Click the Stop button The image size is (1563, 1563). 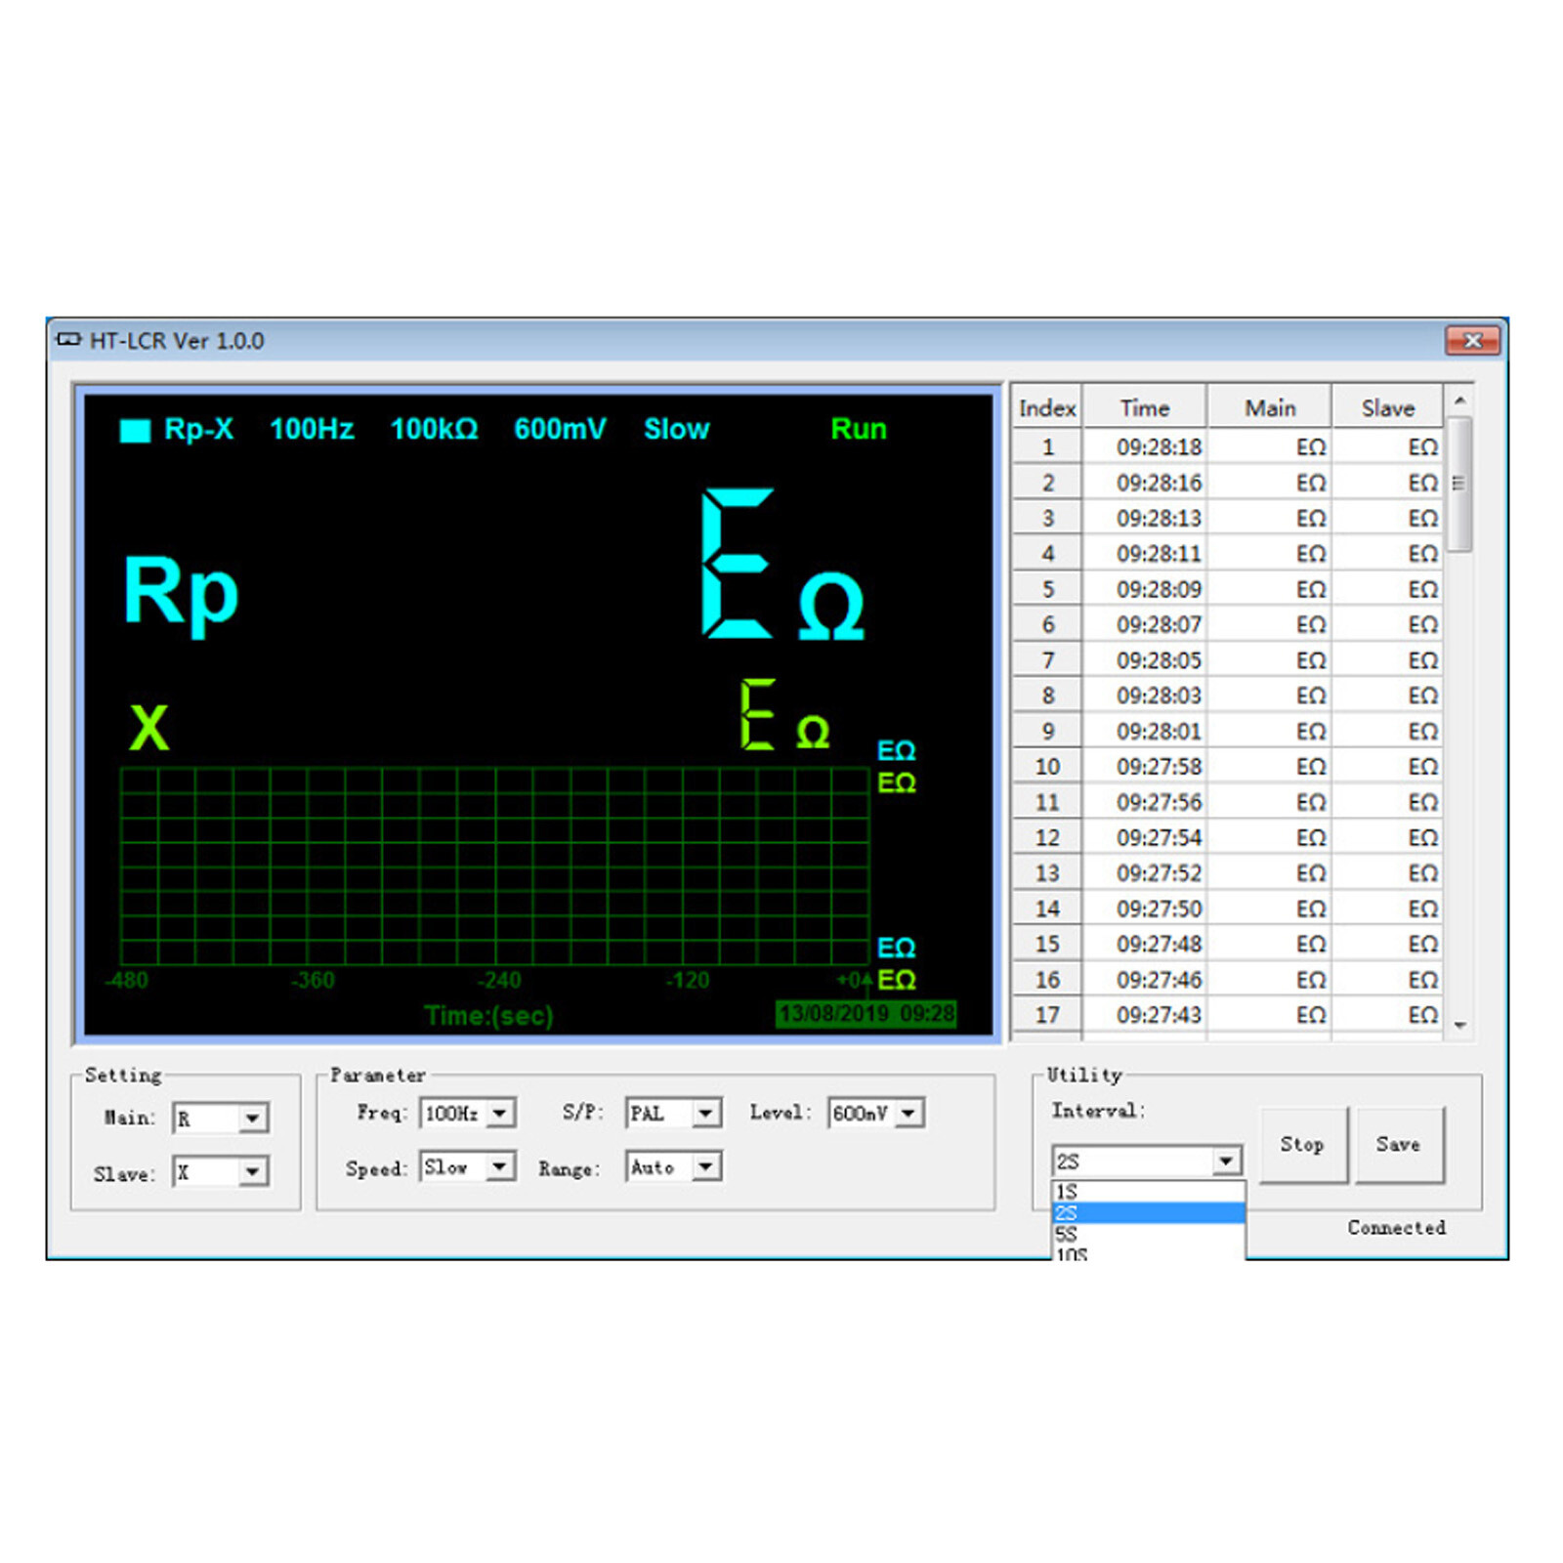pyautogui.click(x=1303, y=1145)
